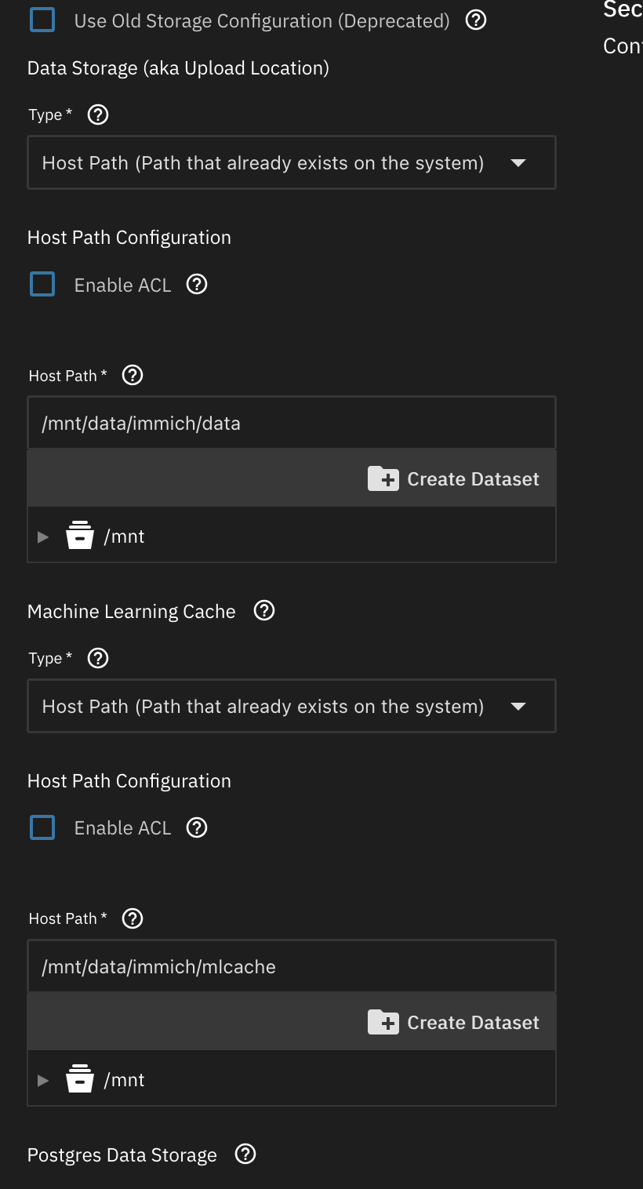Create Dataset for Machine Learning Cache path
643x1189 pixels.
454,1023
